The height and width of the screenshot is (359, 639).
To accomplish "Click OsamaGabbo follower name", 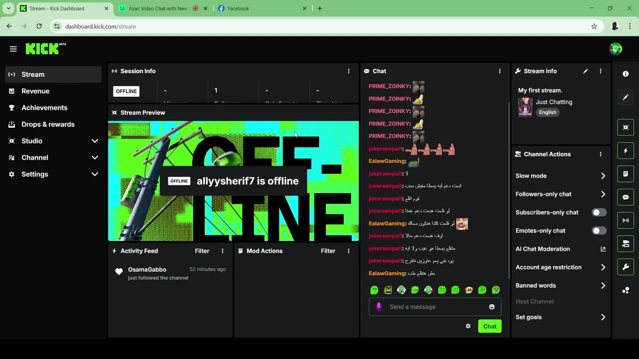I will pyautogui.click(x=147, y=269).
